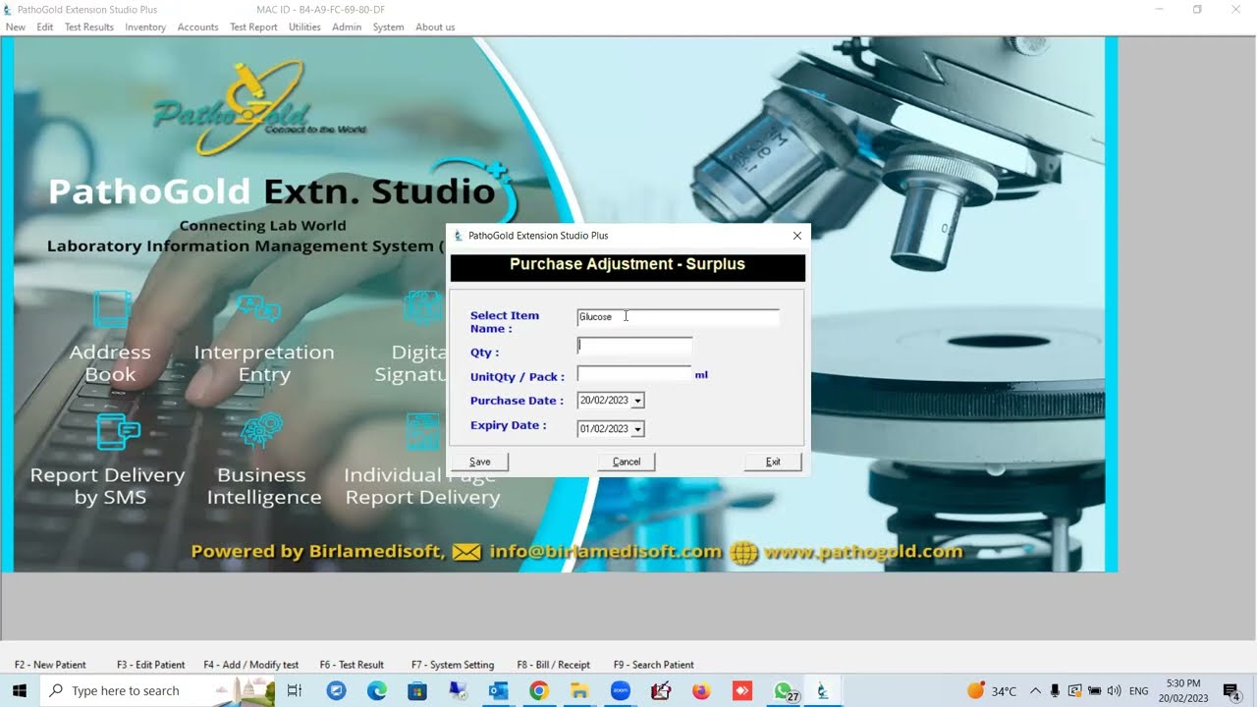Click the F7 - System Setting shortcut
This screenshot has height=707, width=1257.
tap(453, 665)
